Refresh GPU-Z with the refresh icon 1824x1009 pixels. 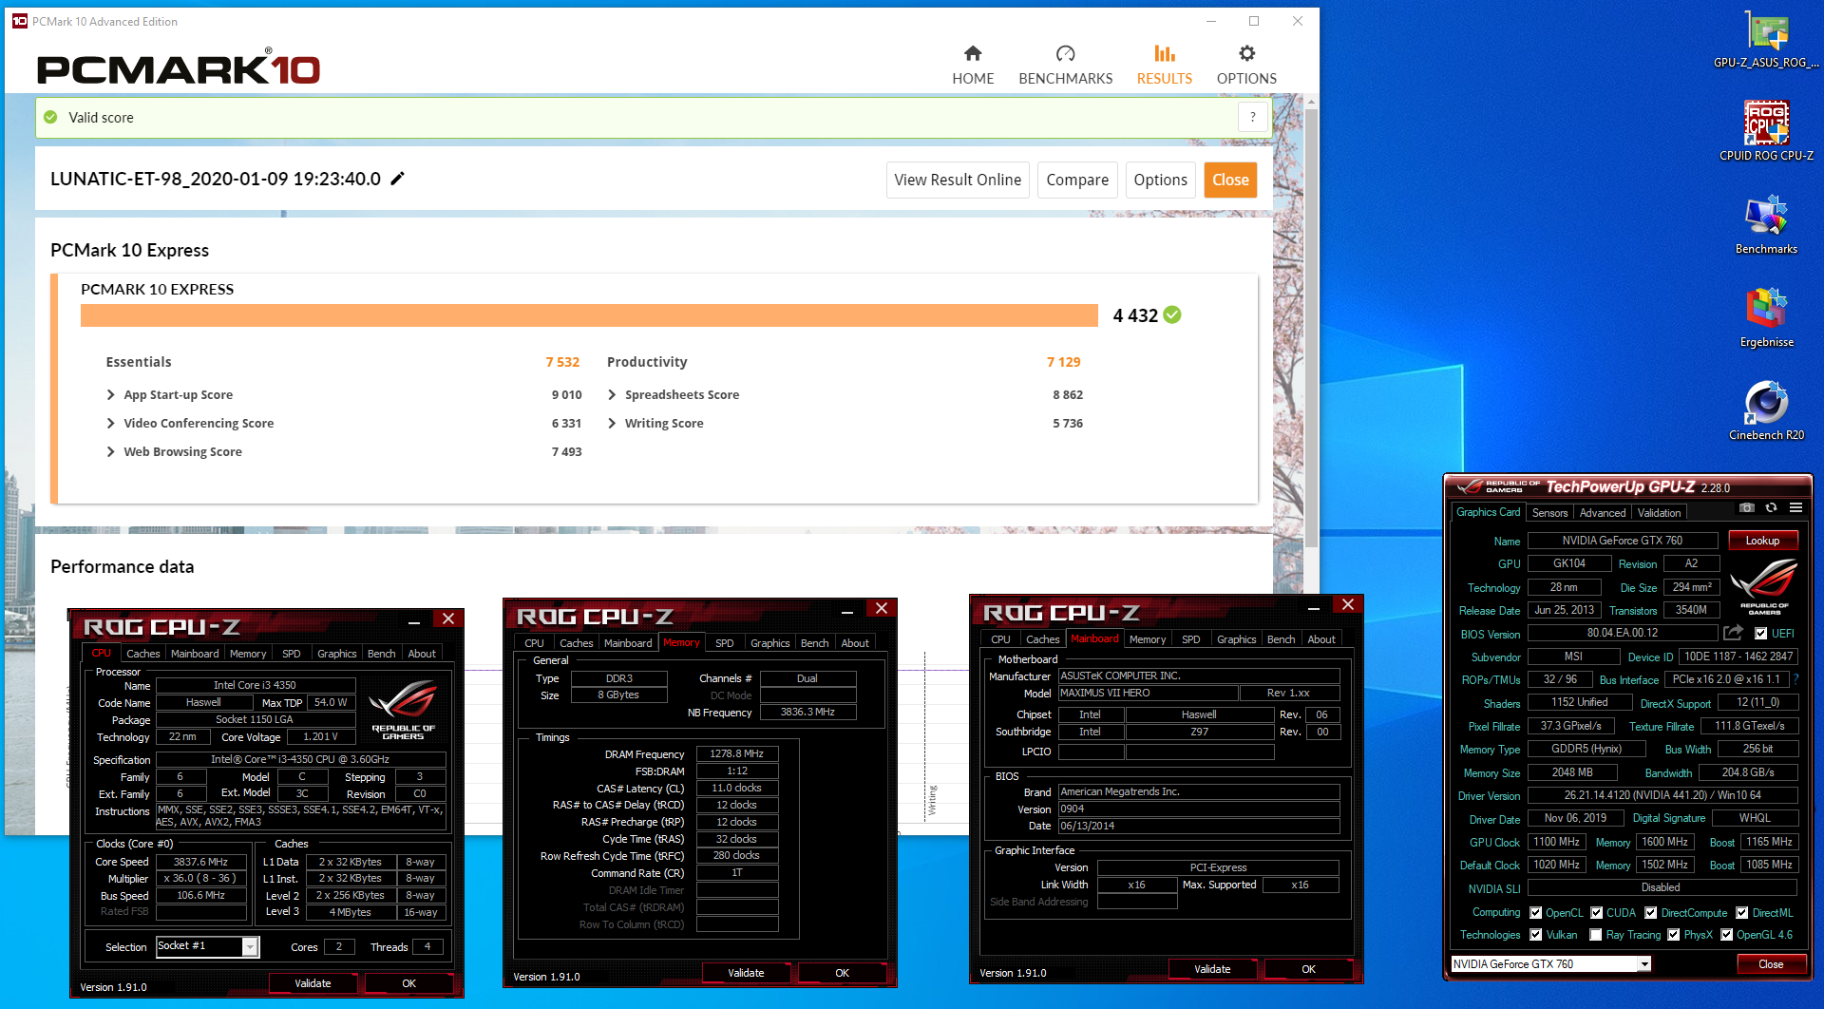coord(1771,508)
